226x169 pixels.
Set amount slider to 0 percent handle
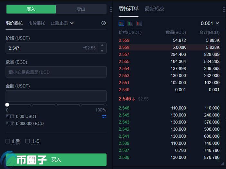(7, 105)
